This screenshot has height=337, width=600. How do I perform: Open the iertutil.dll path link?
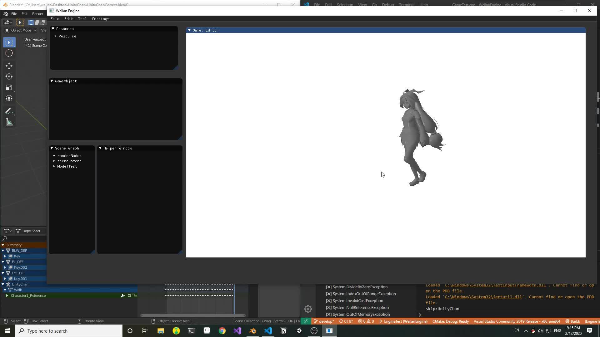483,297
